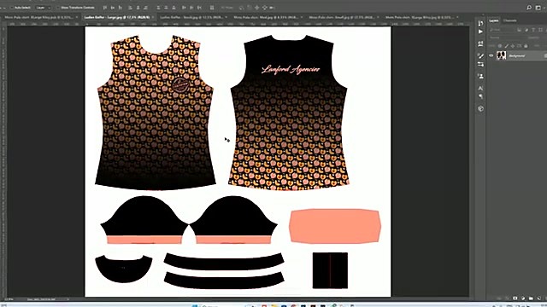Select the Ladies Golfer - Large.jpg tab

coord(117,17)
